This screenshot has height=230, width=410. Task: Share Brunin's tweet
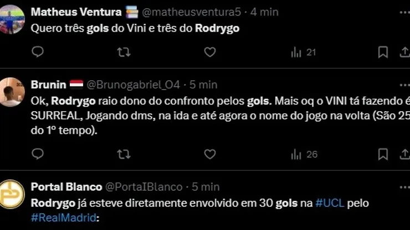[404, 154]
